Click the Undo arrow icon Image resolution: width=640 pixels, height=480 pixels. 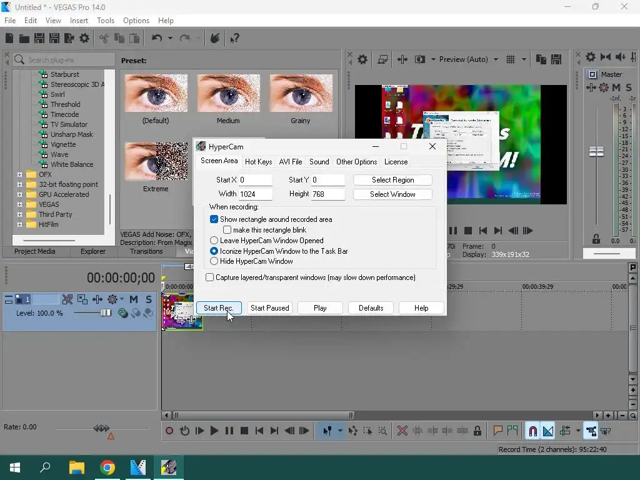click(x=157, y=38)
